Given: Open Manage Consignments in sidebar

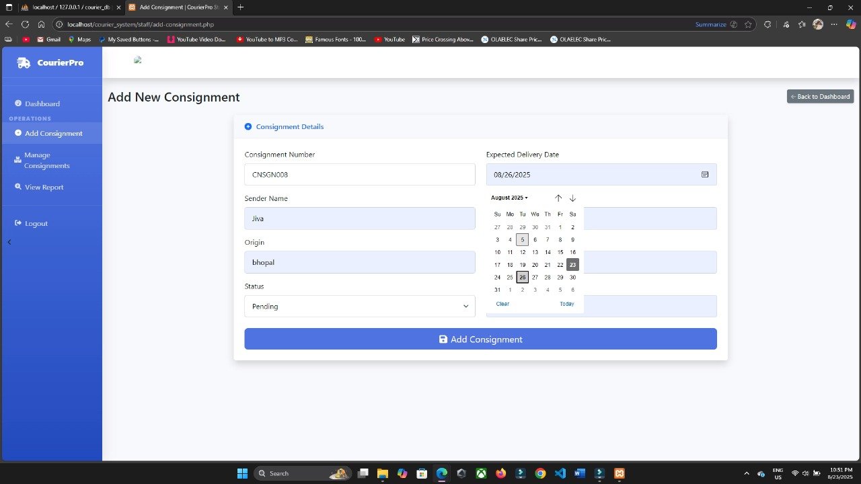Looking at the screenshot, I should click(46, 160).
